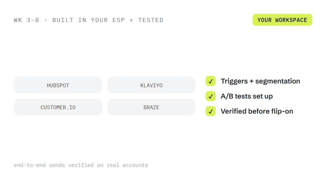Screen dimensions: 326x182
Task: Click the word WORKSPACE in the green badge
Action: [291, 20]
